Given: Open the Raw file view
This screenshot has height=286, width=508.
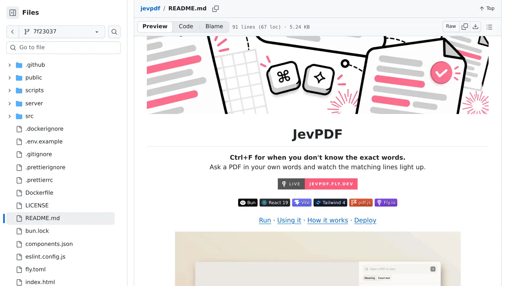Looking at the screenshot, I should [x=451, y=27].
